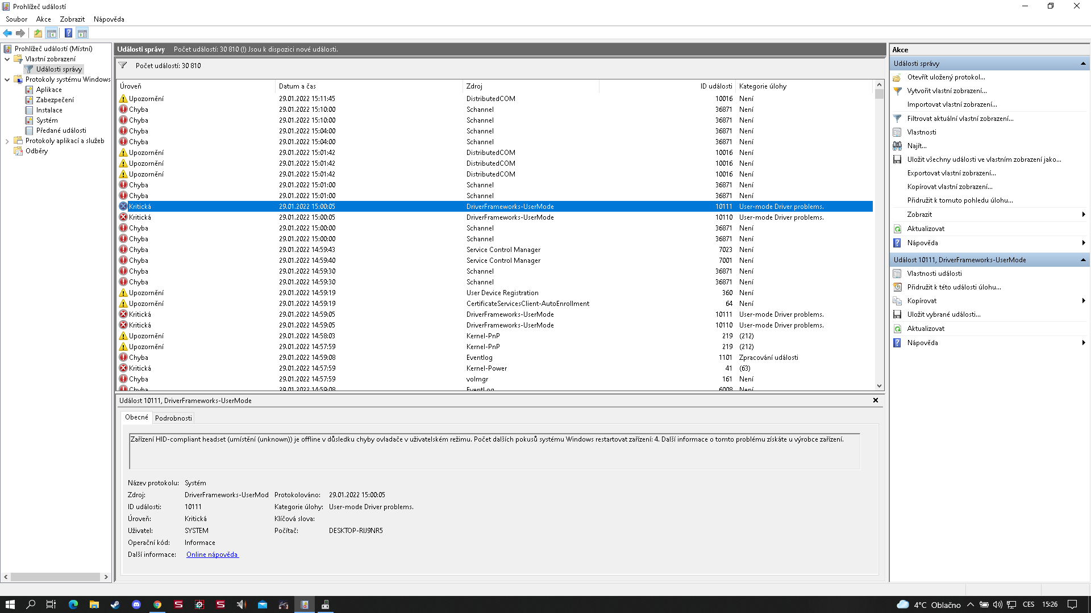
Task: Click the event list scrollbar down arrow
Action: click(879, 386)
